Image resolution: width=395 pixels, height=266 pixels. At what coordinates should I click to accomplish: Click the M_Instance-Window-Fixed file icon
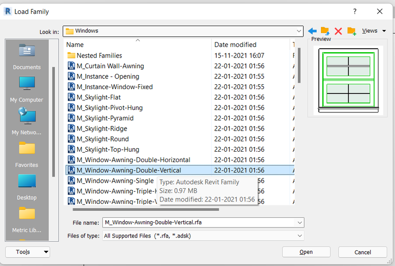tap(71, 87)
